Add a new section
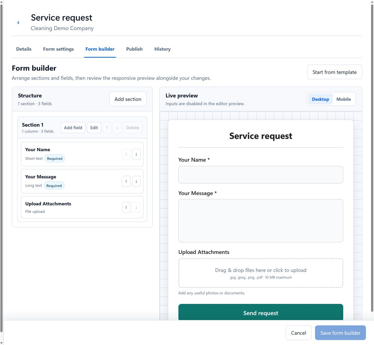374x345 pixels. 128,99
